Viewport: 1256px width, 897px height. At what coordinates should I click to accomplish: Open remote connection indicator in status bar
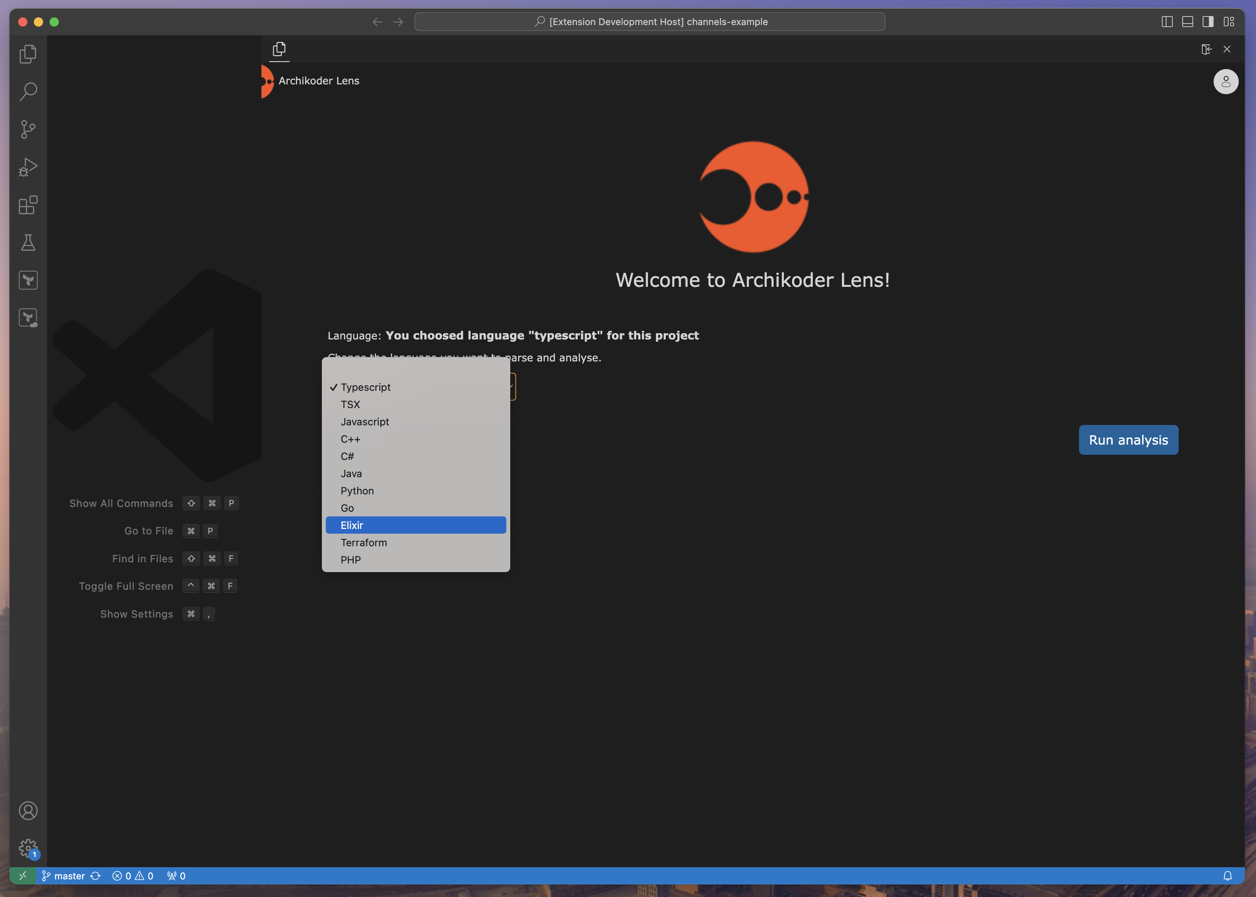coord(23,875)
